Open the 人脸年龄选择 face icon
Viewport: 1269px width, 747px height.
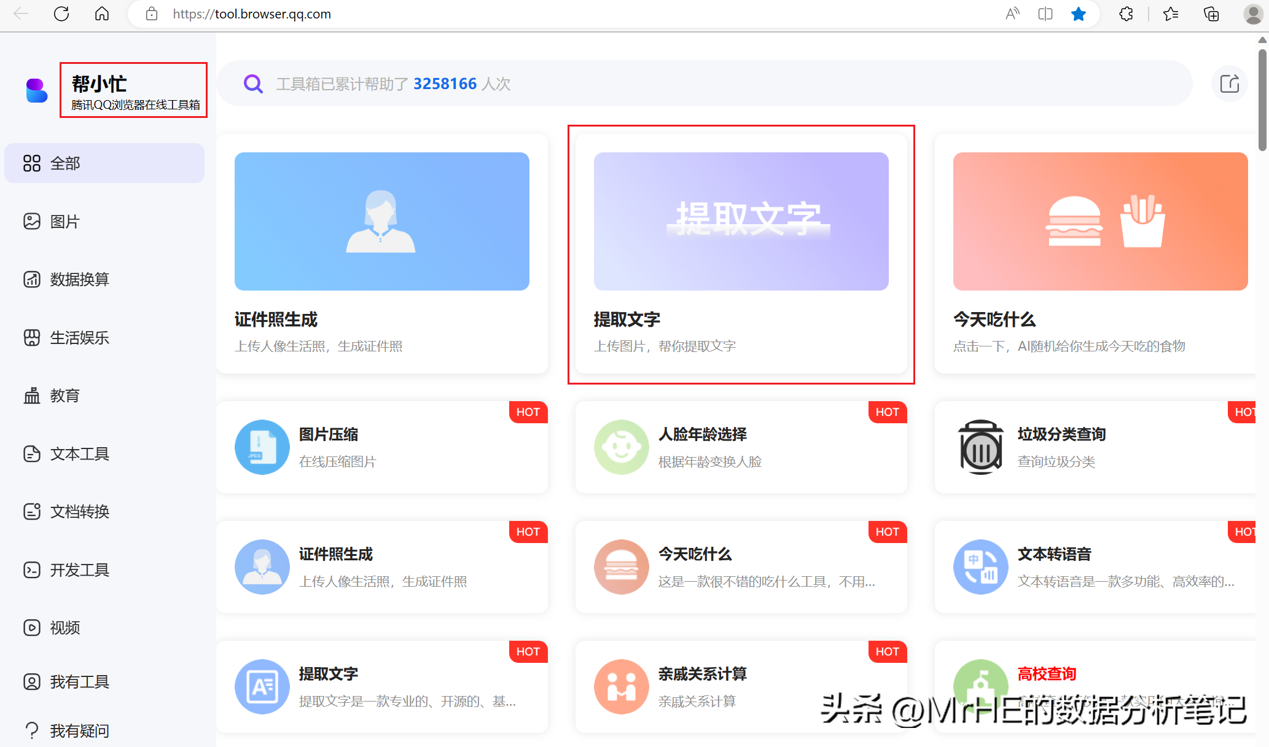622,447
